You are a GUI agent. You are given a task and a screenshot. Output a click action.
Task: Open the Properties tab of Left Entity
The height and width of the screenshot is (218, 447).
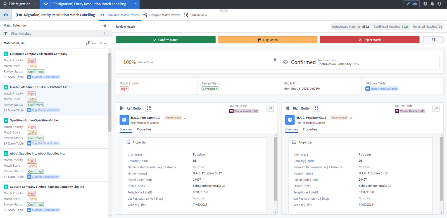tap(144, 129)
